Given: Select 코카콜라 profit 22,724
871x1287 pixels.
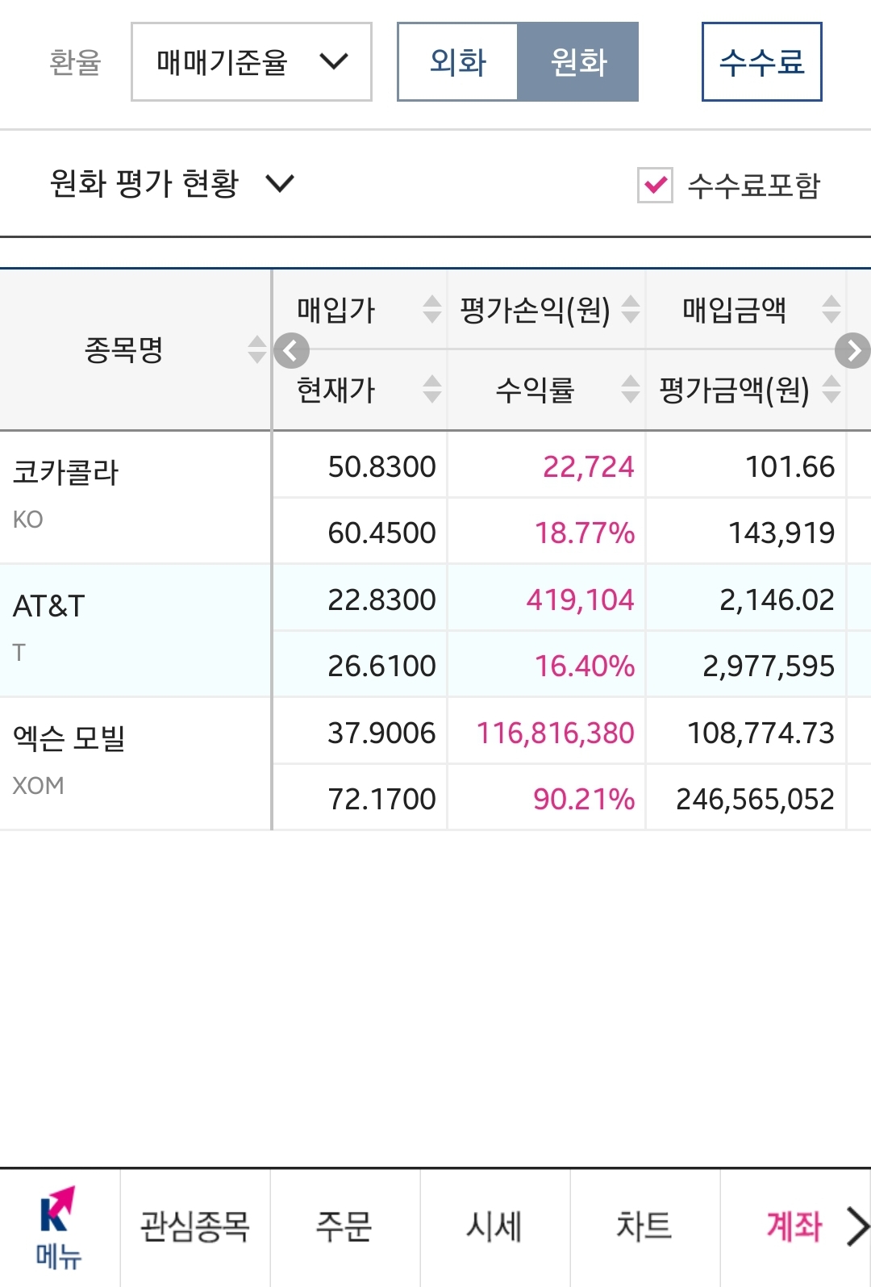Looking at the screenshot, I should pos(589,466).
